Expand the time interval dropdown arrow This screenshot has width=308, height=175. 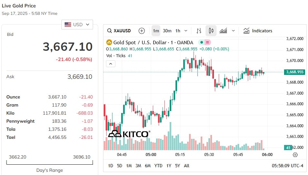click(x=186, y=31)
